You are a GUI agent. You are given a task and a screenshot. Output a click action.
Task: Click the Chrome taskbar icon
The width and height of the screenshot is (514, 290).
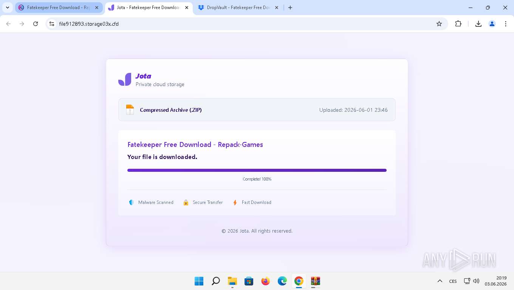tap(299, 281)
